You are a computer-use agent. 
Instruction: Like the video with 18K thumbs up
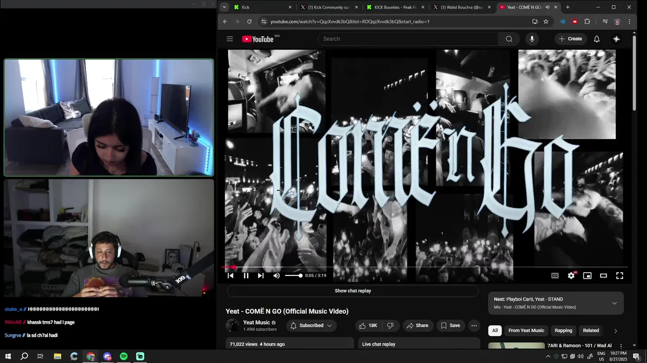click(368, 326)
